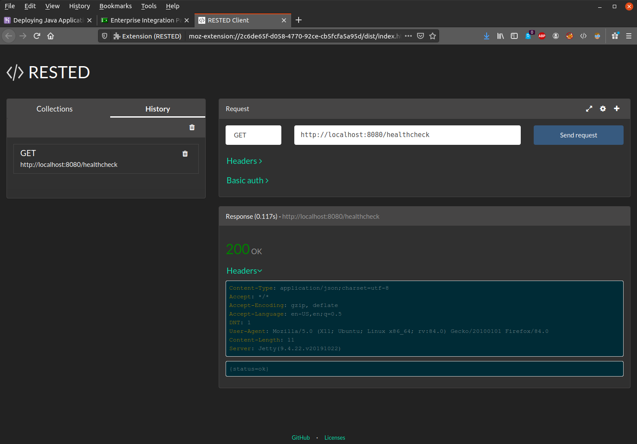The image size is (637, 444).
Task: Open the gift box extensions icon
Action: (x=615, y=36)
